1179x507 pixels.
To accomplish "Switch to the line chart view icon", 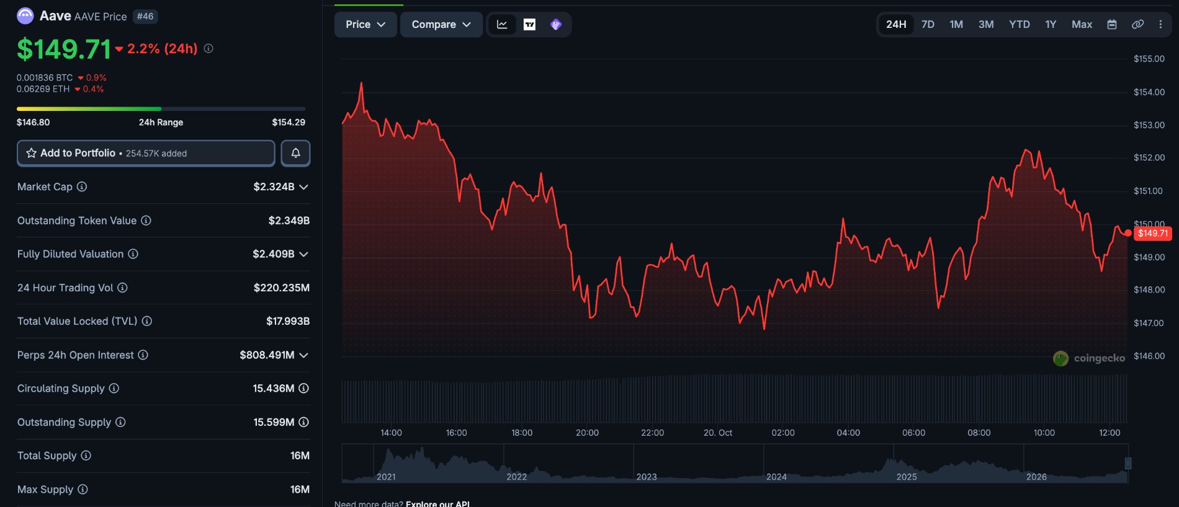I will click(x=502, y=25).
